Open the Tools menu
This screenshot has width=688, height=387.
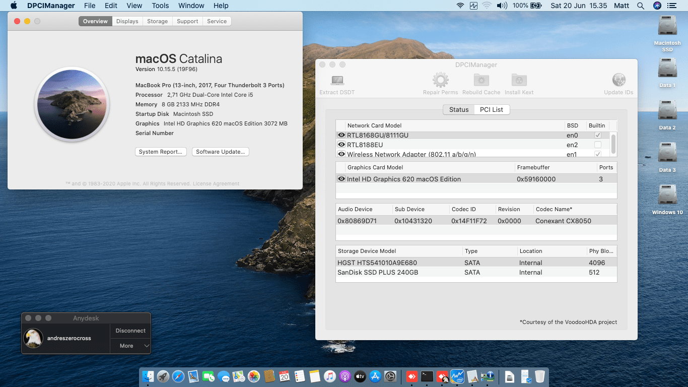160,6
